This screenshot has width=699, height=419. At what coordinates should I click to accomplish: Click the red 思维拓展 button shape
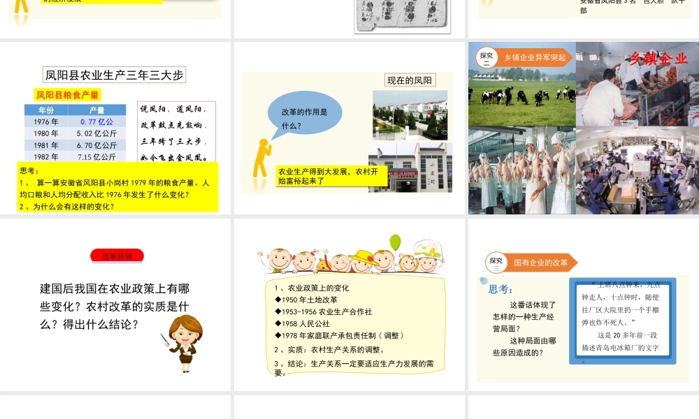point(117,256)
